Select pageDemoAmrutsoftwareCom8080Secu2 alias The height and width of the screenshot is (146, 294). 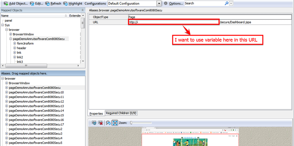pyautogui.click(x=35, y=129)
